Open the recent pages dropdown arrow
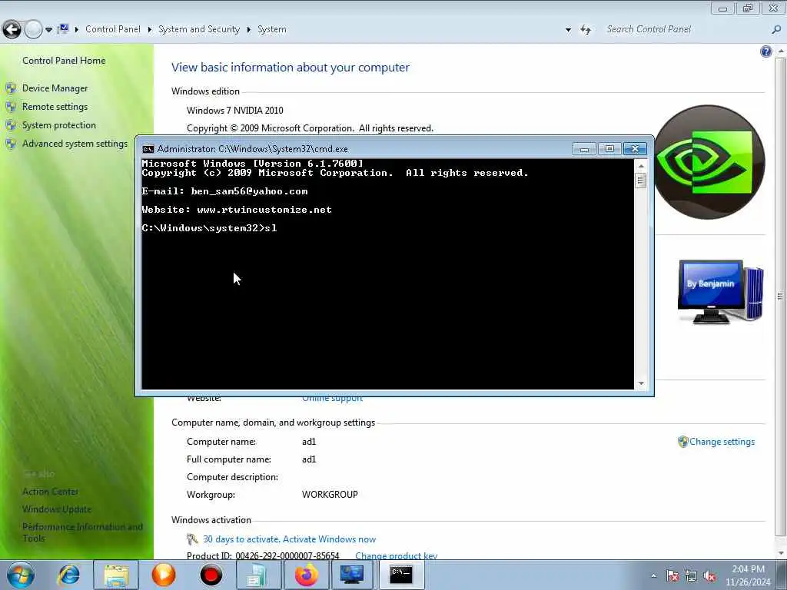The width and height of the screenshot is (787, 590). tap(48, 30)
